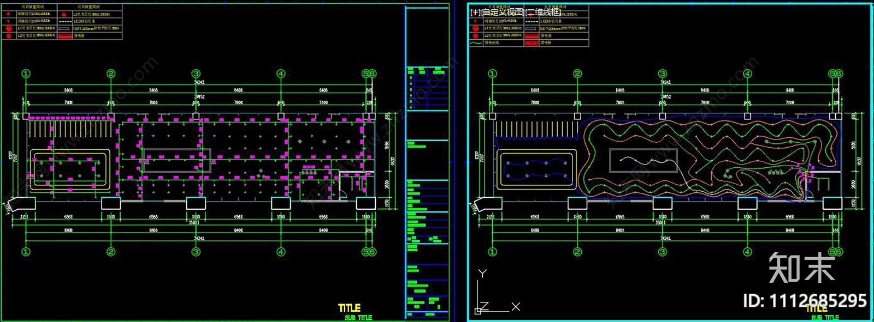
Task: Select axis bubble ① above the left plan
Action: pyautogui.click(x=26, y=74)
